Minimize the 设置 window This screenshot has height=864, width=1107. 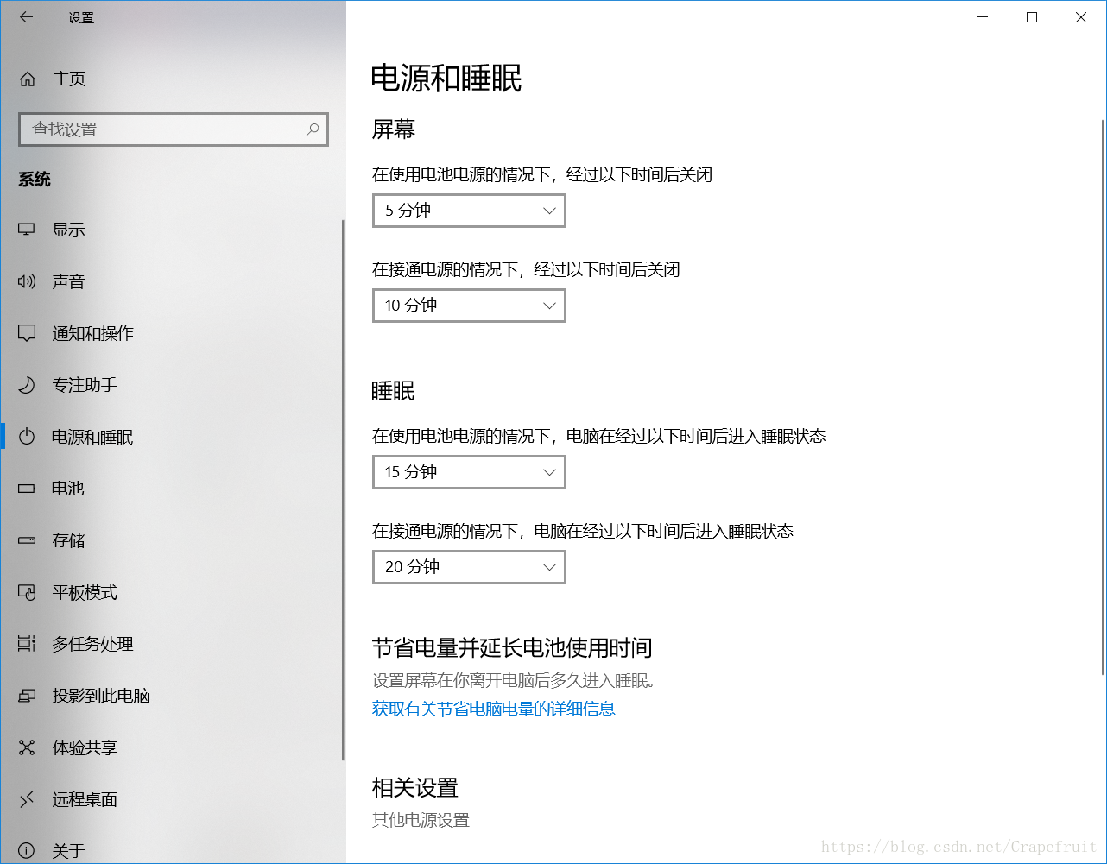983,17
